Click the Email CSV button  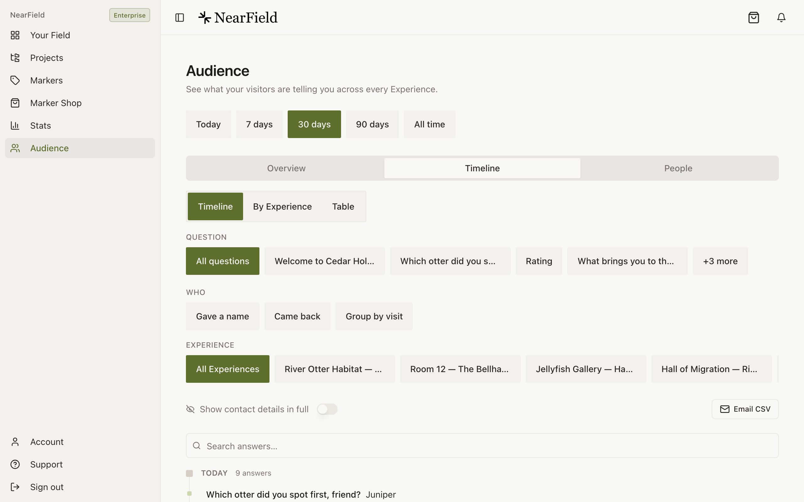click(745, 409)
